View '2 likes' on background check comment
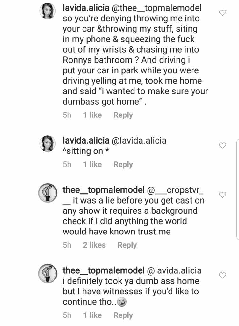Screen dimensions: 239x326 (x=94, y=245)
